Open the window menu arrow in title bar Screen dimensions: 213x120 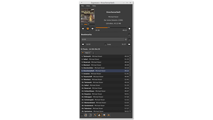[x=82, y=3]
